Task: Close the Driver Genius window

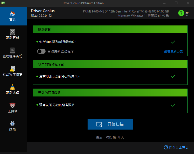Action: point(188,3)
